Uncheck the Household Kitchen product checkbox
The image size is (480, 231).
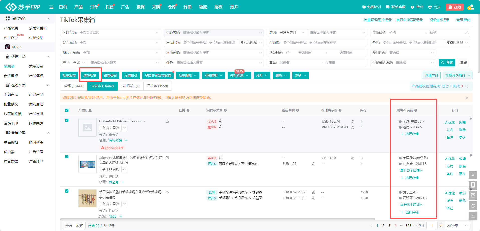click(67, 120)
